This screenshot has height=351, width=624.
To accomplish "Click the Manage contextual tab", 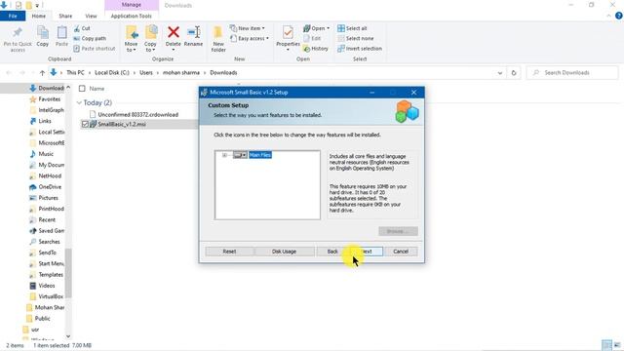I will 132,5.
